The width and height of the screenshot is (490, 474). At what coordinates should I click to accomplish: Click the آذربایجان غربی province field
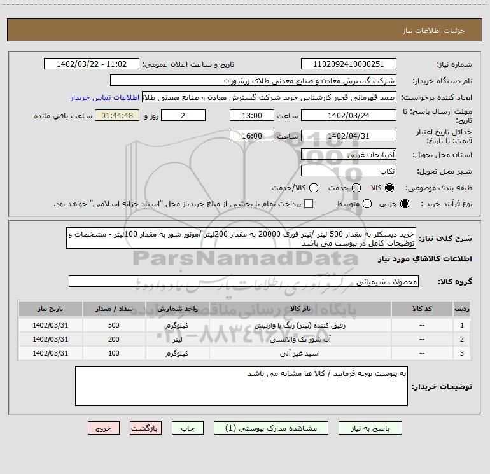(x=349, y=155)
